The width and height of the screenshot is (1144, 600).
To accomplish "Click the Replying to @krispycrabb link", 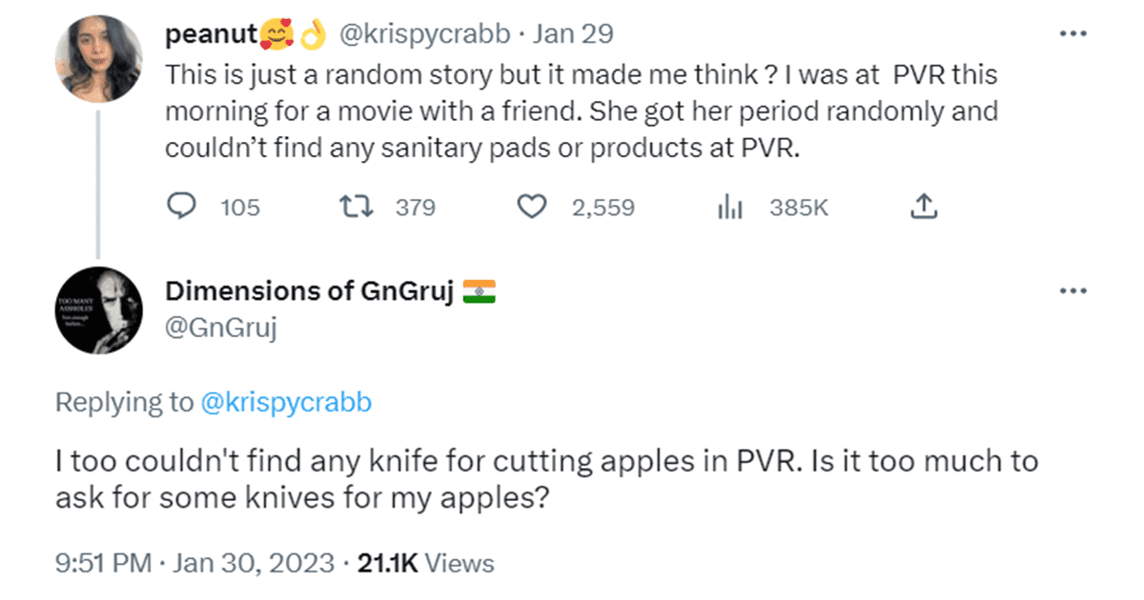I will coord(286,402).
